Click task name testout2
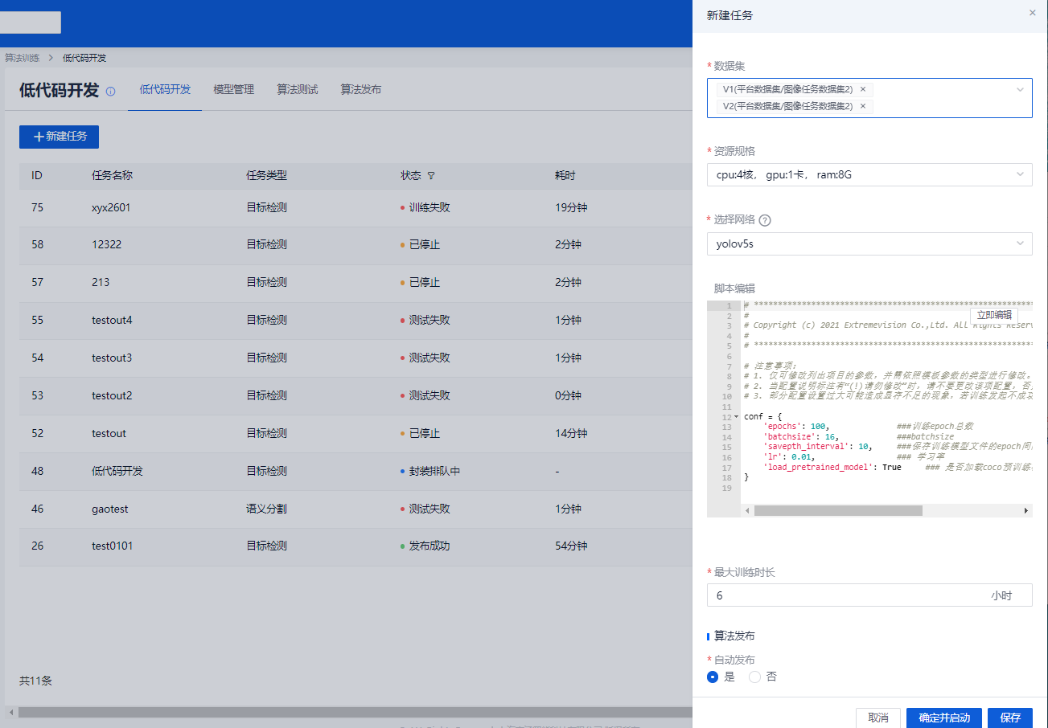The image size is (1048, 728). 112,395
